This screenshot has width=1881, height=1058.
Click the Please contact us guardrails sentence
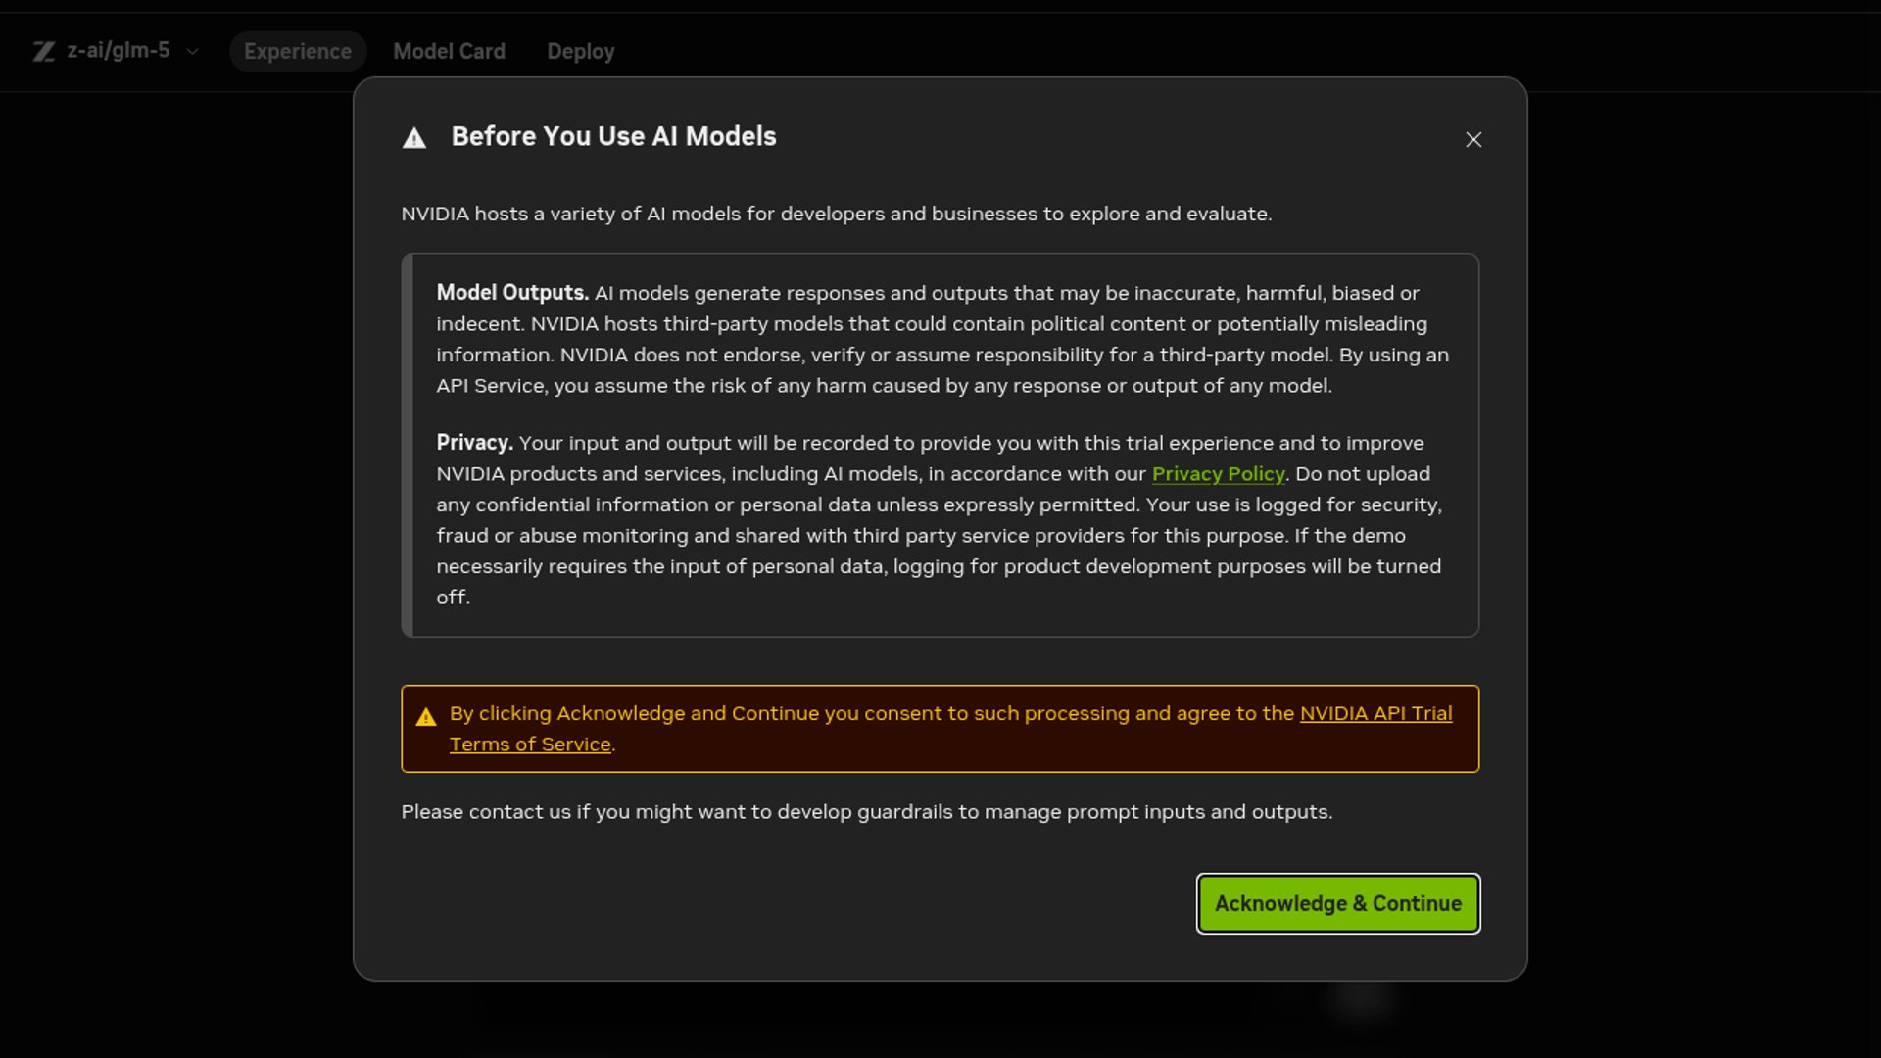tap(866, 812)
